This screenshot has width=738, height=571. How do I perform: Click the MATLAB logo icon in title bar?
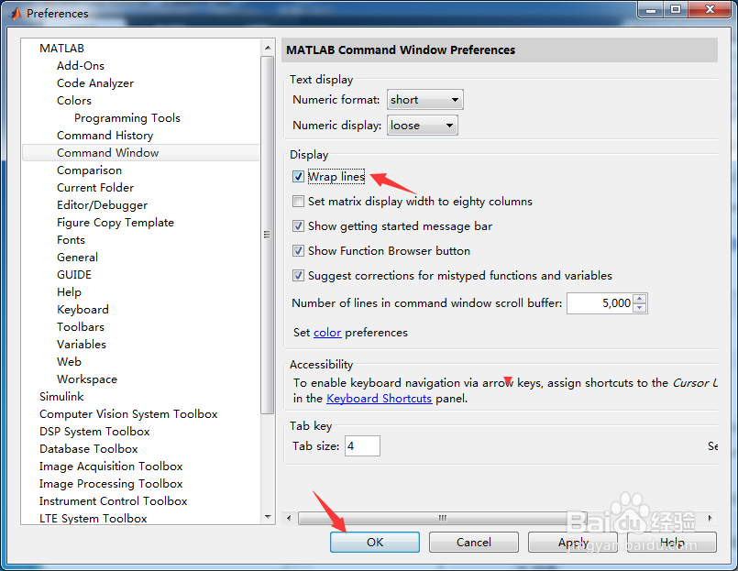(x=16, y=13)
